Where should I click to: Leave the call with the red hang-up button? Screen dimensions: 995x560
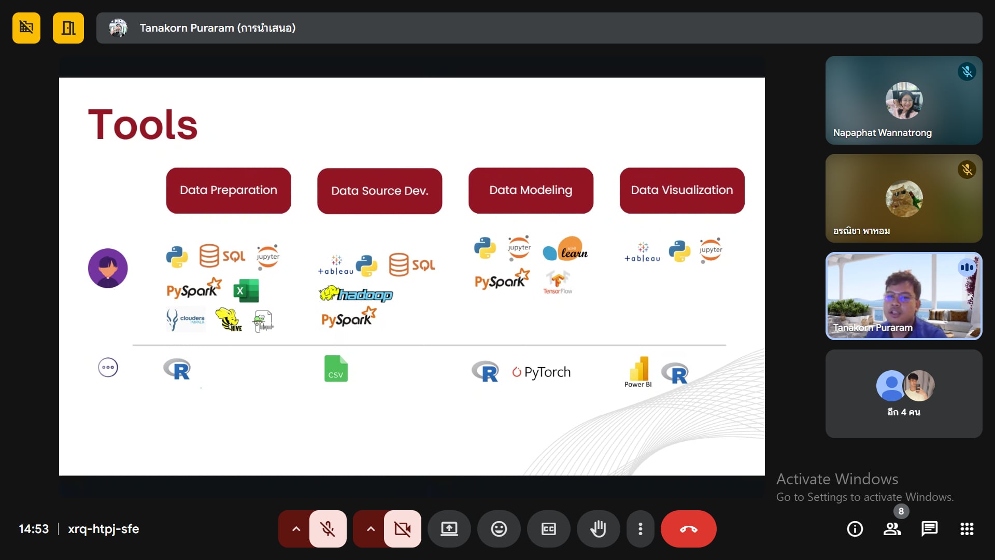[689, 529]
